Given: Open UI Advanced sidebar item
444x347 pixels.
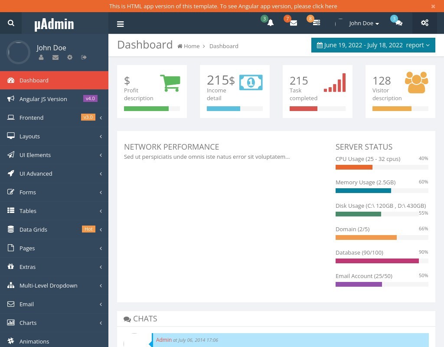Looking at the screenshot, I should [x=54, y=173].
